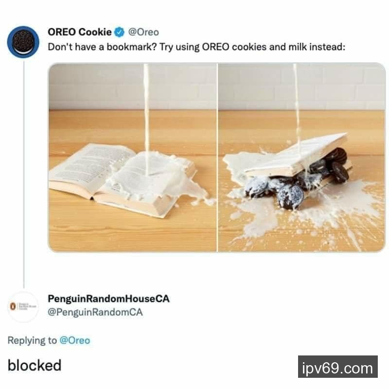Click the blue verified badge
Image resolution: width=389 pixels, height=389 pixels.
119,32
